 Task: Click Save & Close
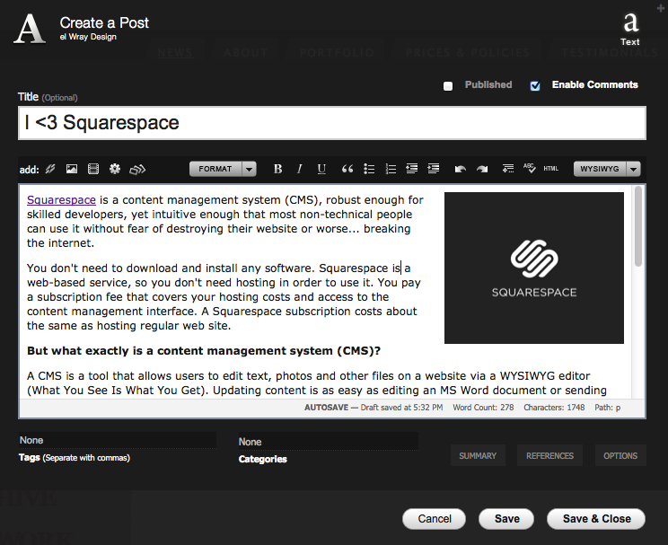point(596,519)
